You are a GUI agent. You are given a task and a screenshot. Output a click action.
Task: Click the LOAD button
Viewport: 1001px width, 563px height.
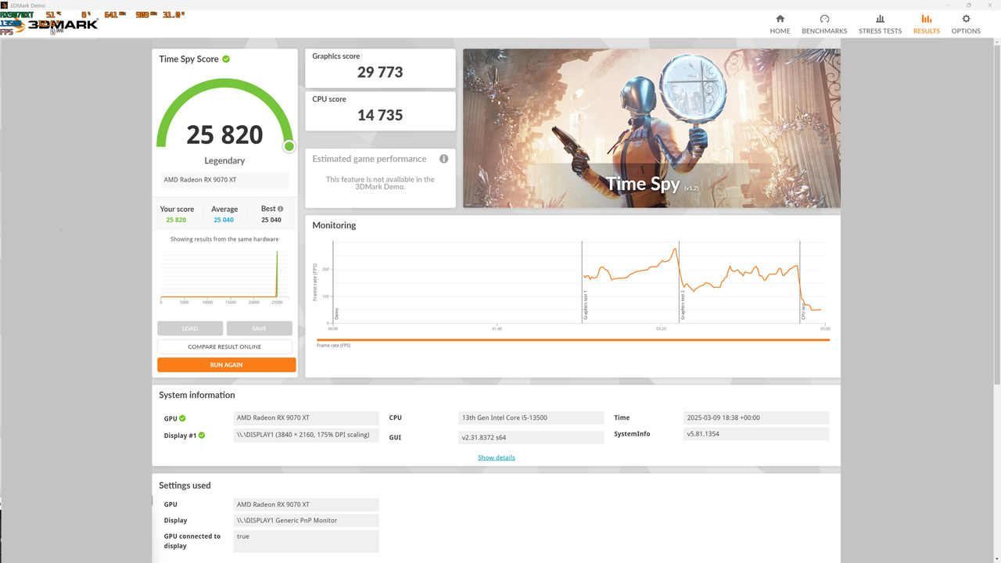coord(190,328)
